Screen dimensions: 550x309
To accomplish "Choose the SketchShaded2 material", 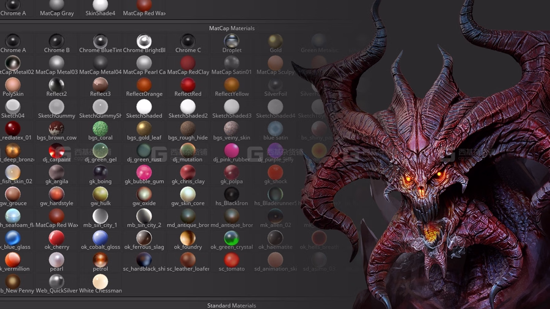I will [188, 109].
